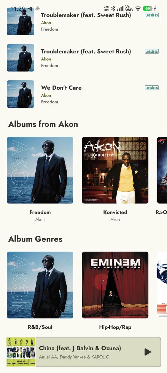Image resolution: width=167 pixels, height=373 pixels.
Task: Open Akon artist link under We Don't Care
Action: point(46,95)
